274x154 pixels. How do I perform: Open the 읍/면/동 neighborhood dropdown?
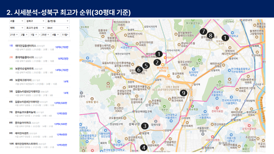point(58,21)
